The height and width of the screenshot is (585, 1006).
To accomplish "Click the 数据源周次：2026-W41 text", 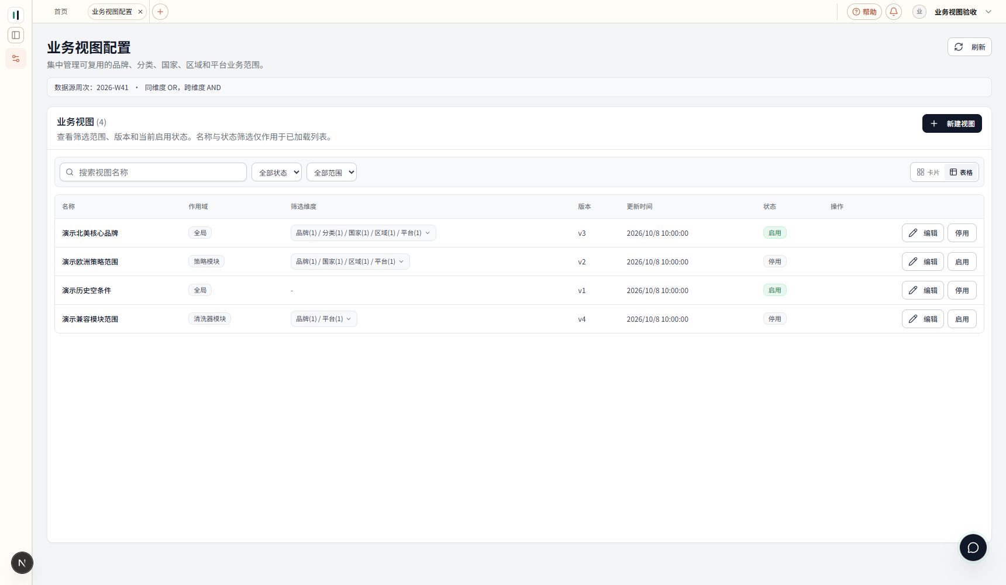I will pyautogui.click(x=91, y=87).
